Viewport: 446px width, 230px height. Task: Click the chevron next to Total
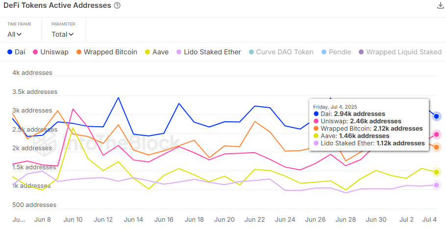[71, 34]
